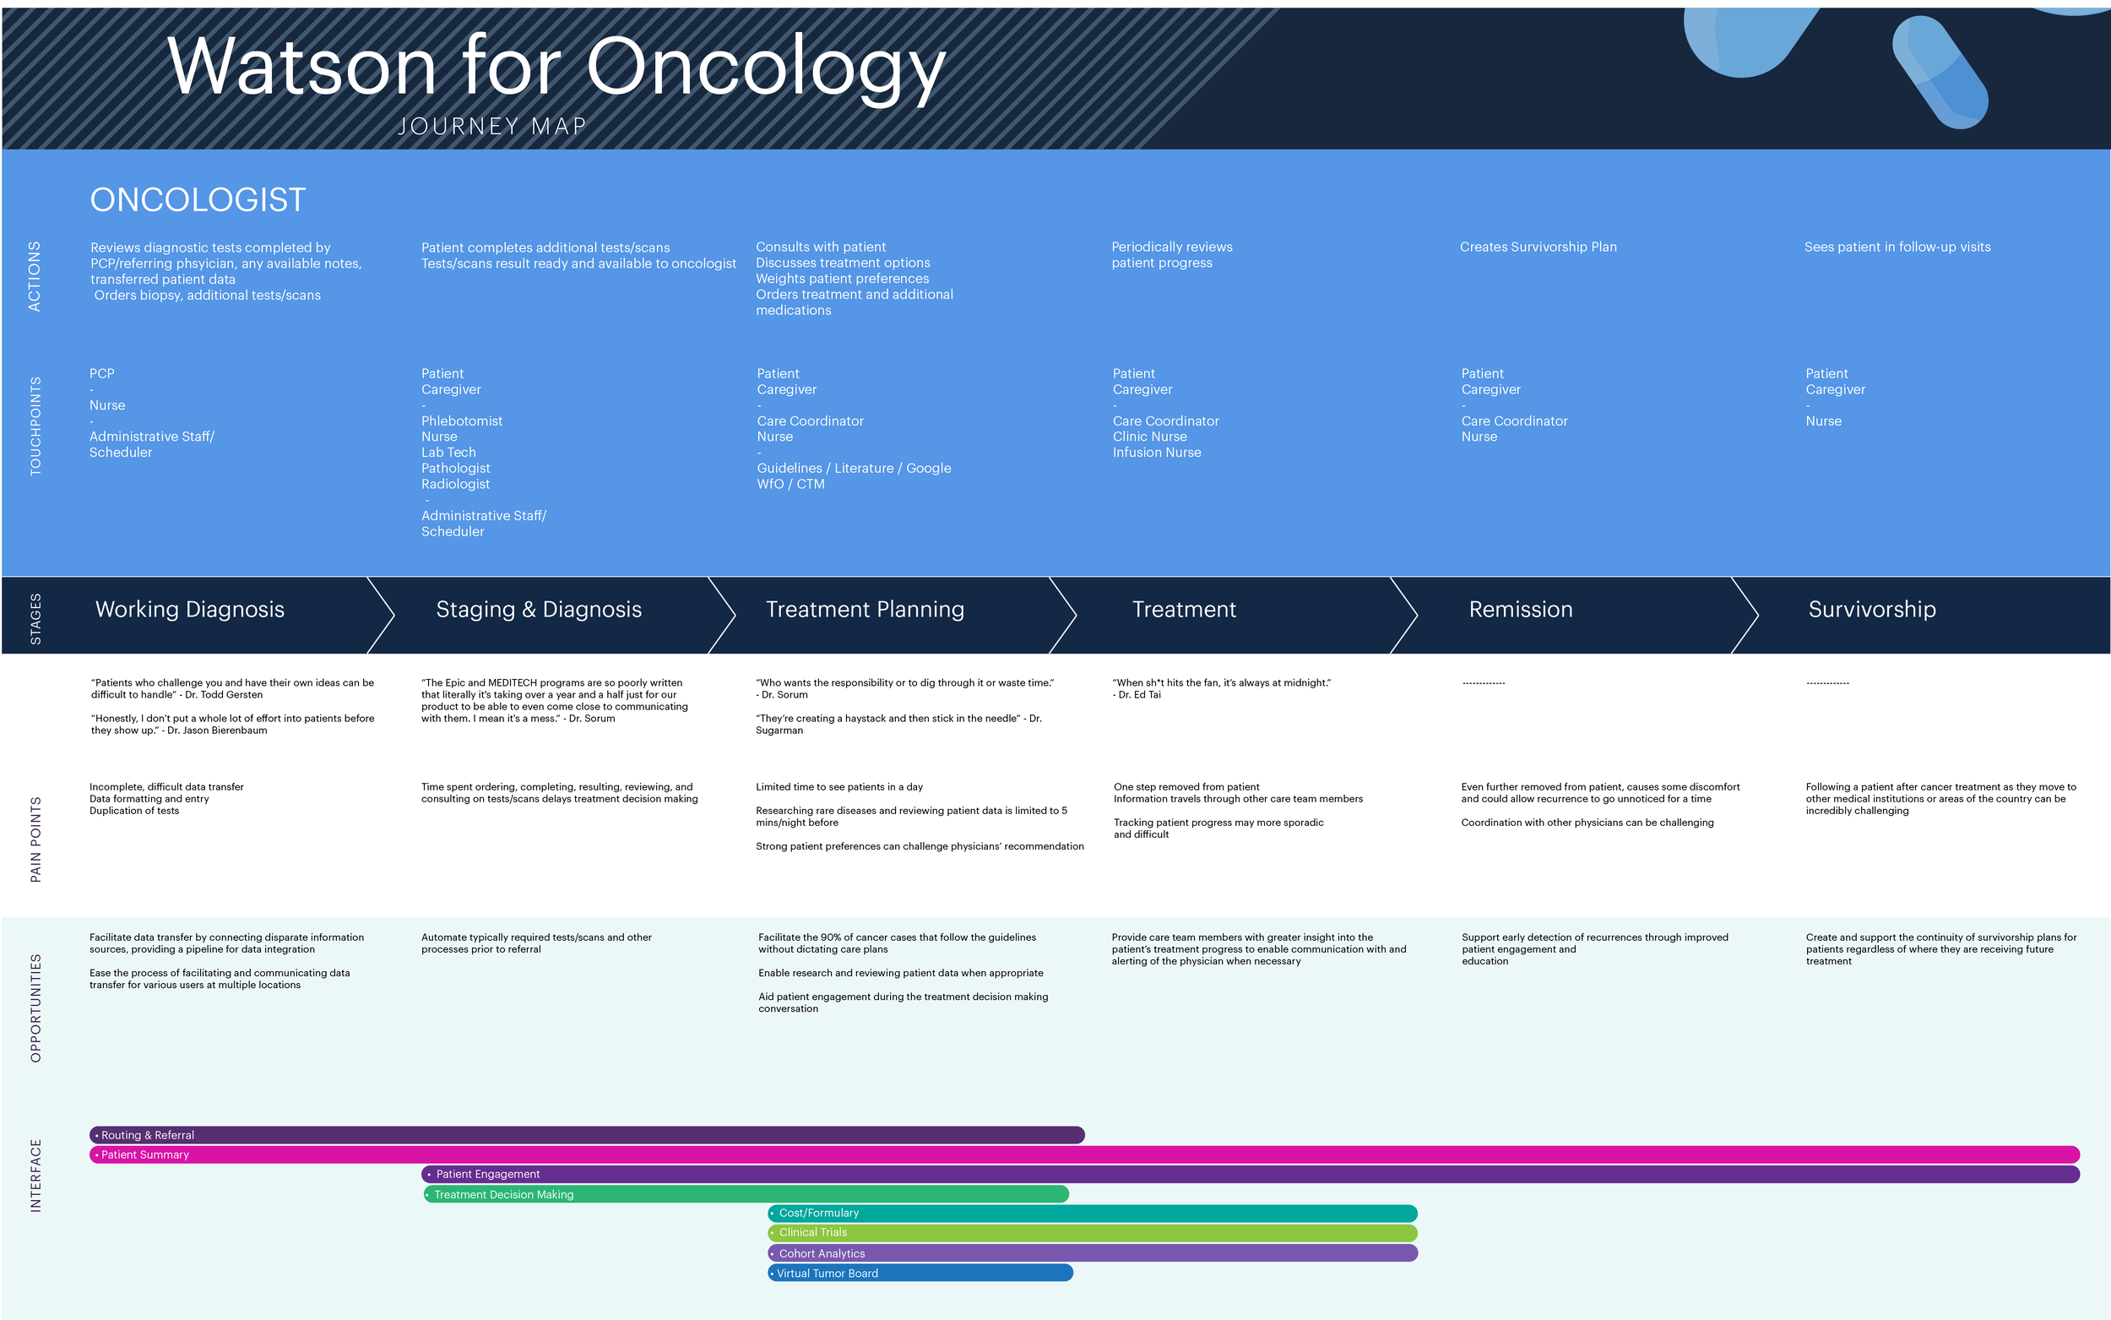The height and width of the screenshot is (1320, 2111).
Task: Switch to the Staging & Diagnosis stage
Action: pyautogui.click(x=539, y=610)
